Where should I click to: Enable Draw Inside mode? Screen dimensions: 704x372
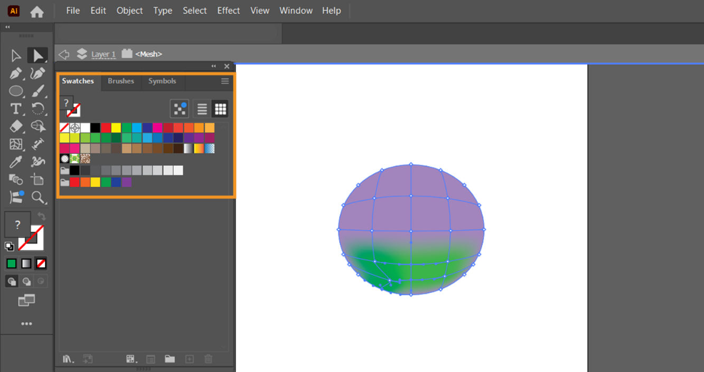tap(41, 281)
